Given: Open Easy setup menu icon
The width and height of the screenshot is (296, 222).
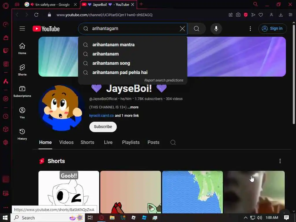Looking at the screenshot, I should point(290,15).
